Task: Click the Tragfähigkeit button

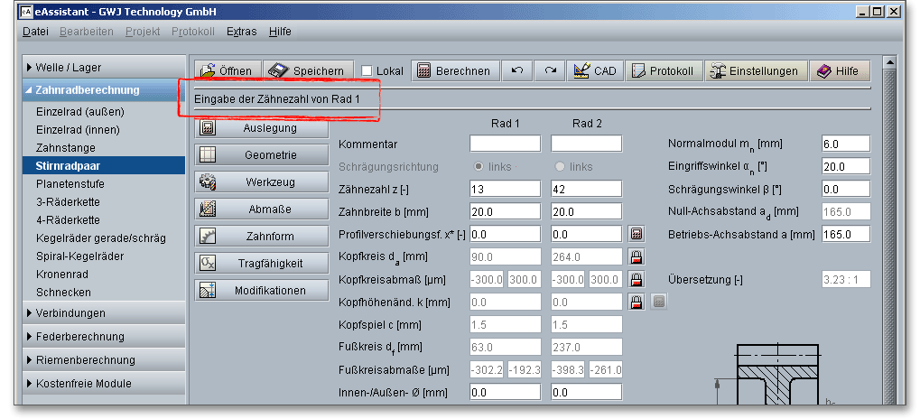Action: pos(260,264)
